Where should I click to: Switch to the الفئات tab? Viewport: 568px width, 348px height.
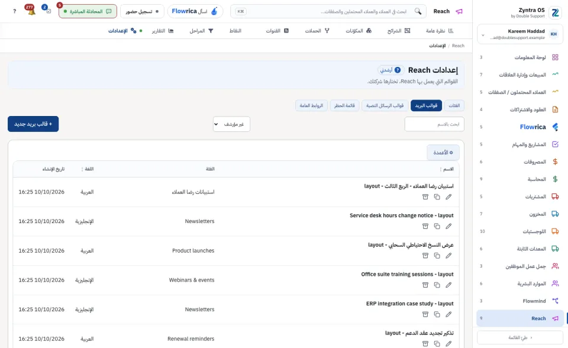[454, 105]
